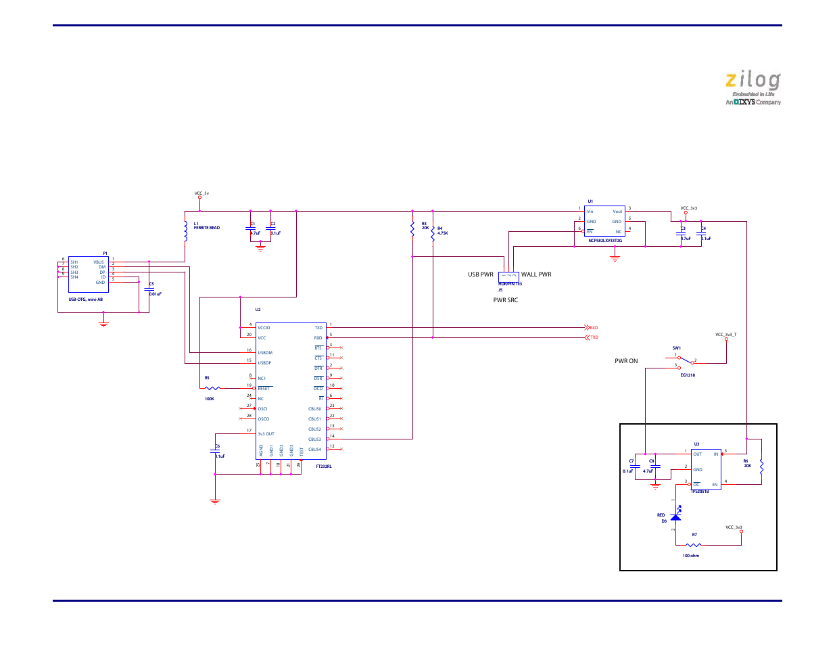Select capacitor C1 symbol
Viewport: 835px width, 645px height.
click(250, 229)
